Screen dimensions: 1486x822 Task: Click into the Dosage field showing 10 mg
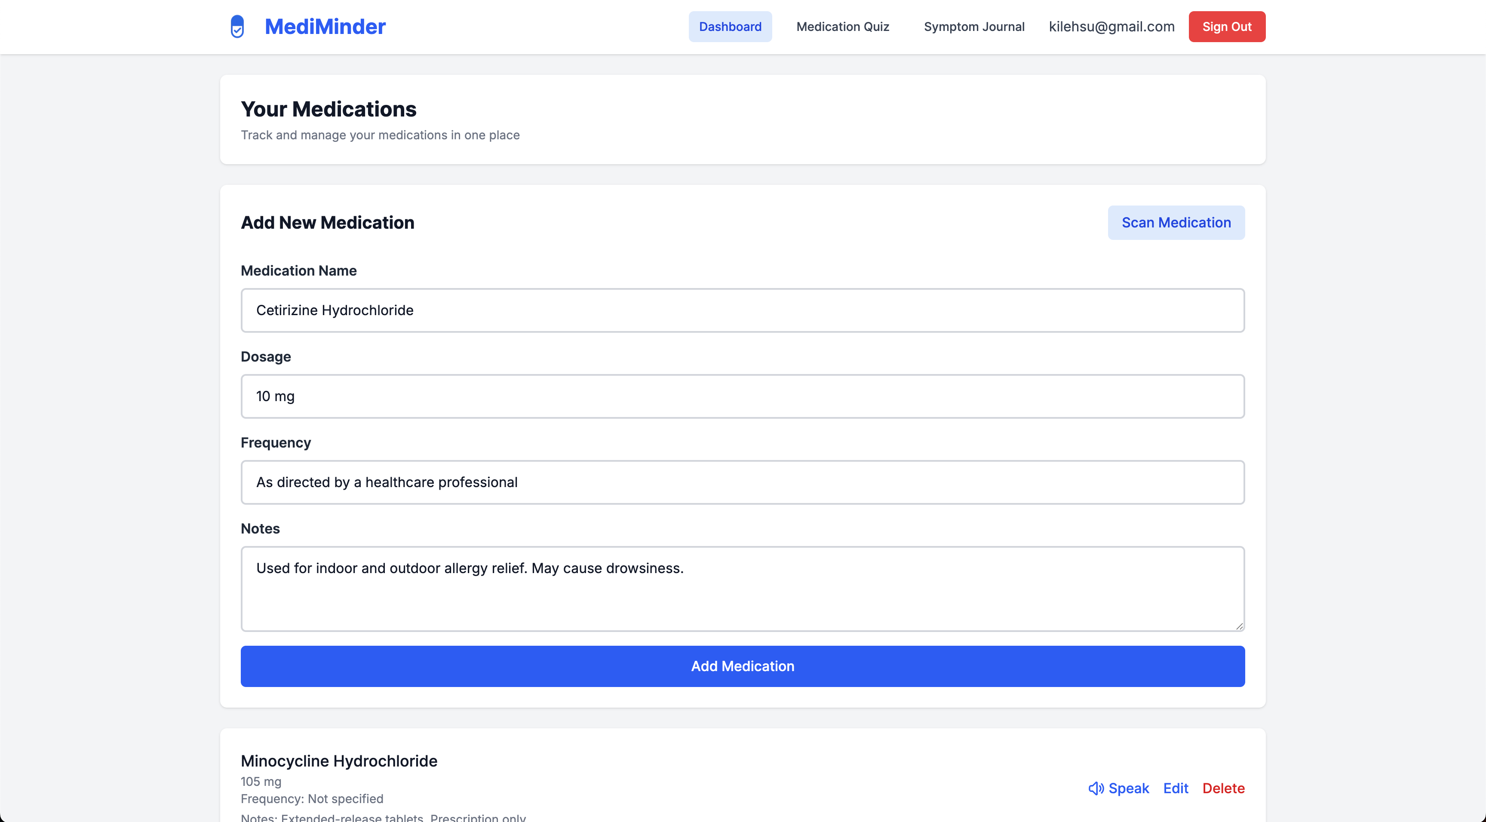pos(743,396)
